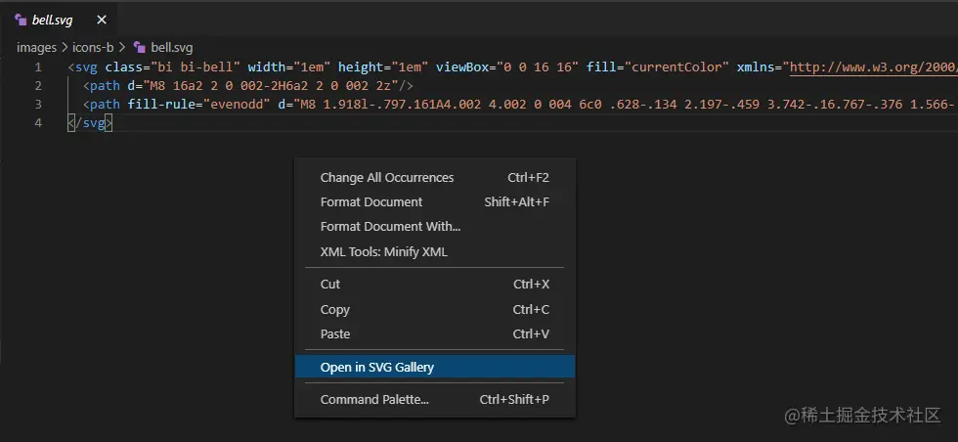Pick Format Document With... option
This screenshot has height=442, width=958.
coord(390,227)
